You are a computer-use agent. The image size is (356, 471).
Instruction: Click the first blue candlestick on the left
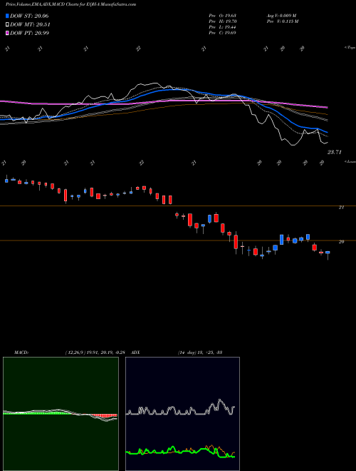pyautogui.click(x=6, y=181)
